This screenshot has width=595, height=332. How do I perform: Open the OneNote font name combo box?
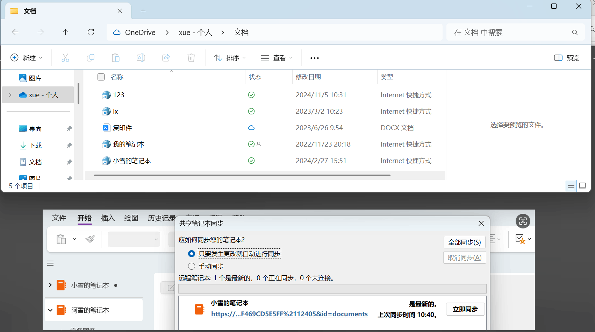pos(134,239)
